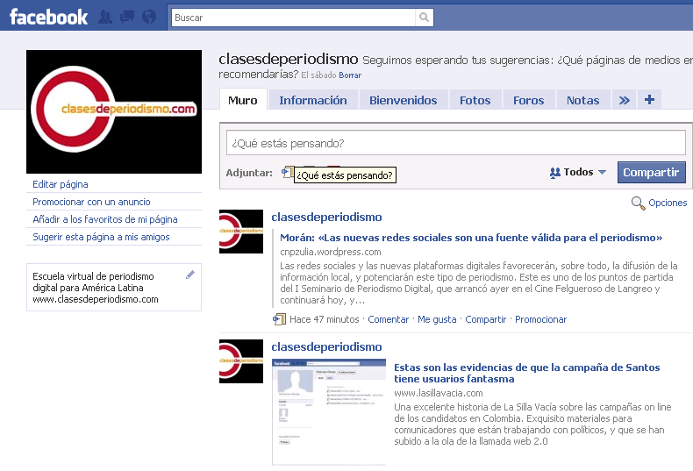This screenshot has width=693, height=471.
Task: Click the Santos article screenshot thumbnail
Action: [x=329, y=411]
